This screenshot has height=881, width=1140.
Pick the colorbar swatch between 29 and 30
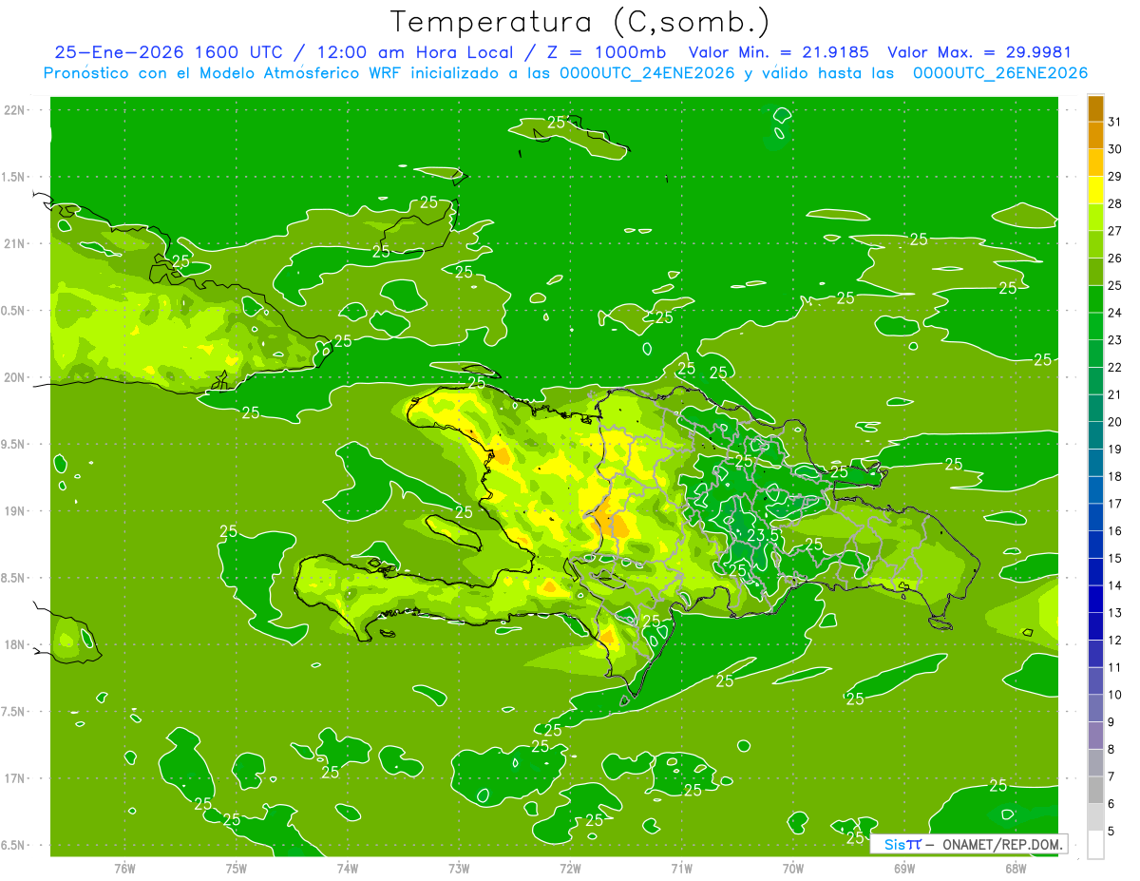point(1095,163)
